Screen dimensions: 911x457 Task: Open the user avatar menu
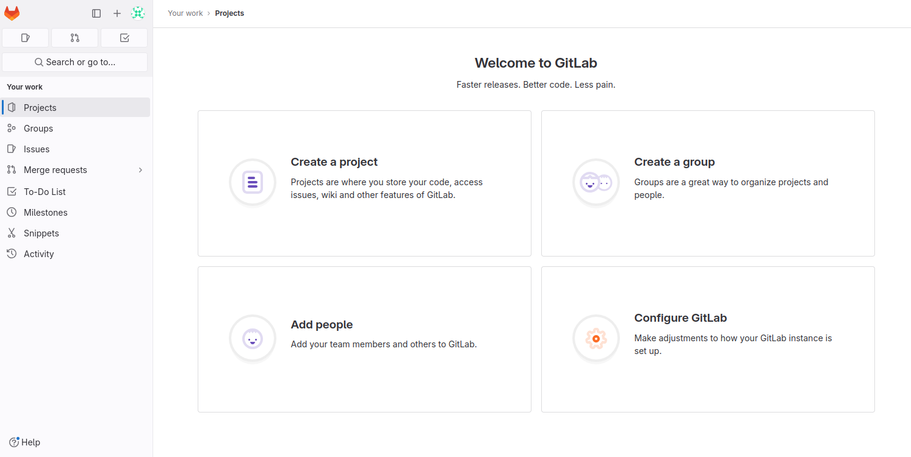(138, 13)
